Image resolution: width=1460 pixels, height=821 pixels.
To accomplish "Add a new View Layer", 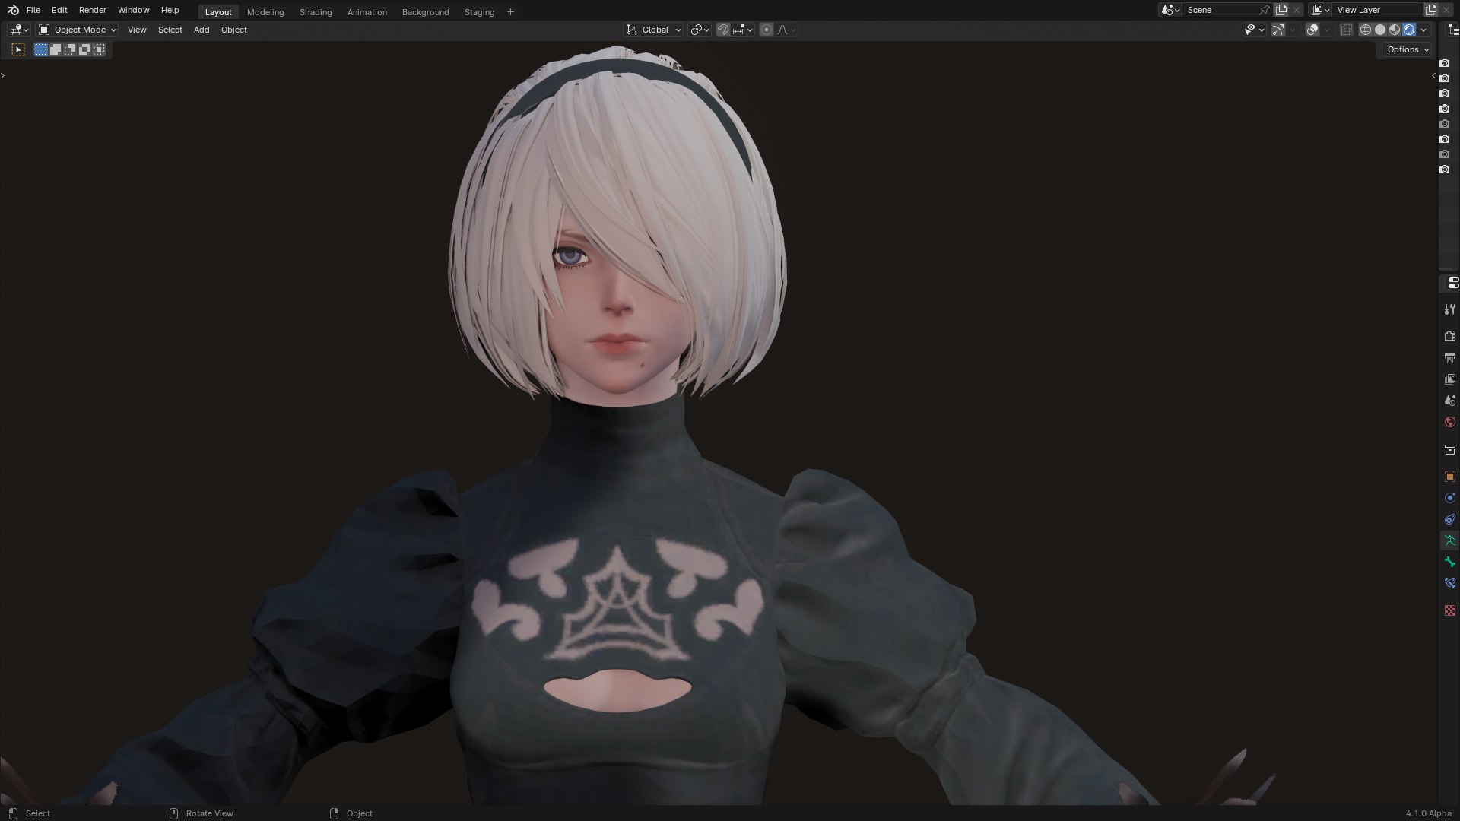I will click(x=1431, y=10).
